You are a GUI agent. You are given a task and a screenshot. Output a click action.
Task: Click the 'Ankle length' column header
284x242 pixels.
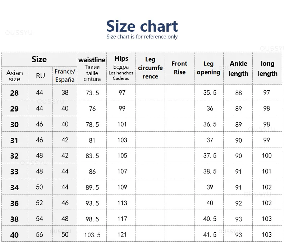coord(238,68)
